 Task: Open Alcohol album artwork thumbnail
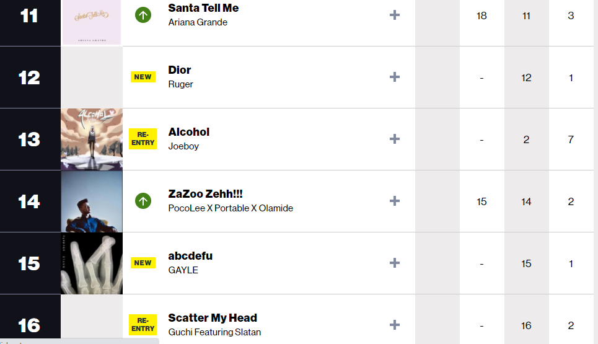coord(92,139)
